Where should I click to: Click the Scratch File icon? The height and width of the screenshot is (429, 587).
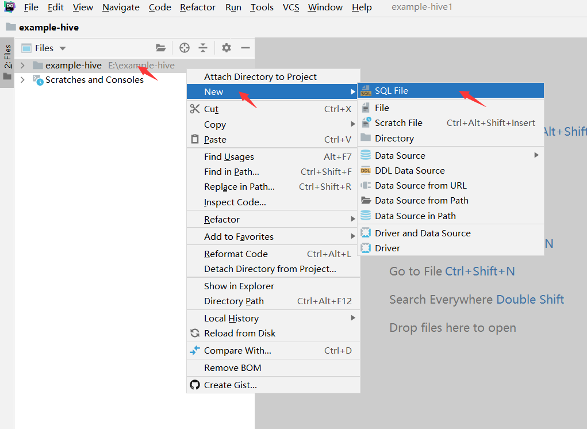[366, 123]
